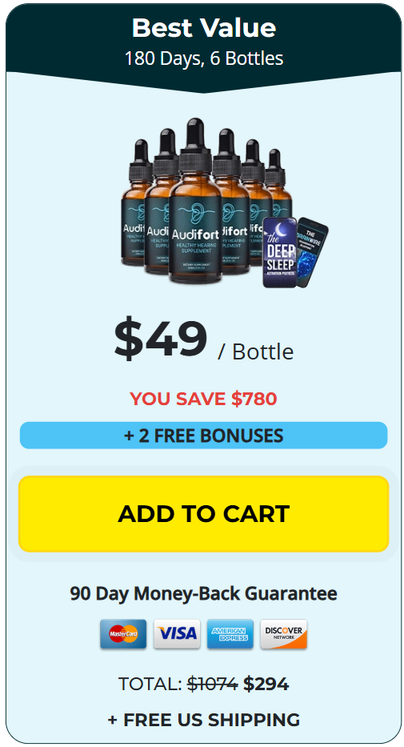Click the + FREE US SHIPPING text
This screenshot has width=404, height=747.
click(x=204, y=719)
